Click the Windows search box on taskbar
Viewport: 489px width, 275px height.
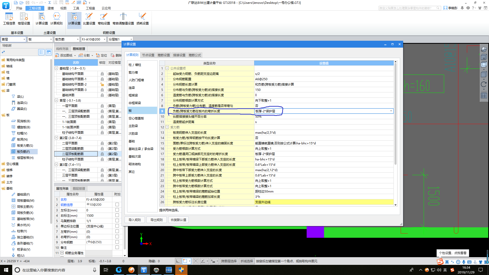(56, 270)
